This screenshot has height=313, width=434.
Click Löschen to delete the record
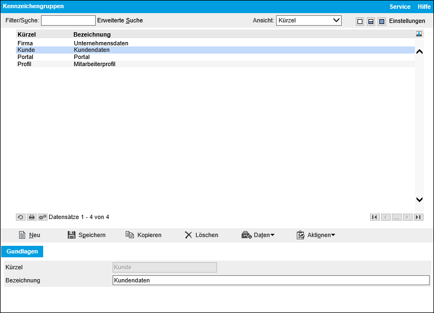coord(201,235)
